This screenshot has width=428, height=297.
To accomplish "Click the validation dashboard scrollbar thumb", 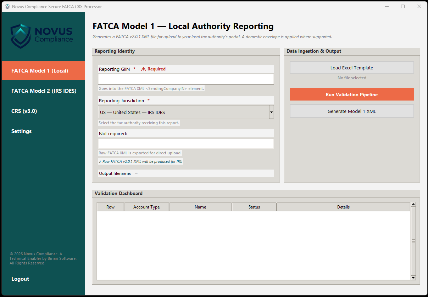I will [x=413, y=241].
